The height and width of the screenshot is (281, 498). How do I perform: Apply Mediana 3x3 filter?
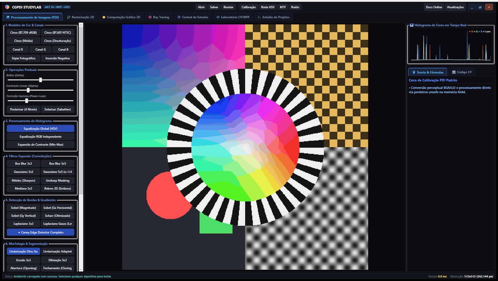(x=23, y=189)
